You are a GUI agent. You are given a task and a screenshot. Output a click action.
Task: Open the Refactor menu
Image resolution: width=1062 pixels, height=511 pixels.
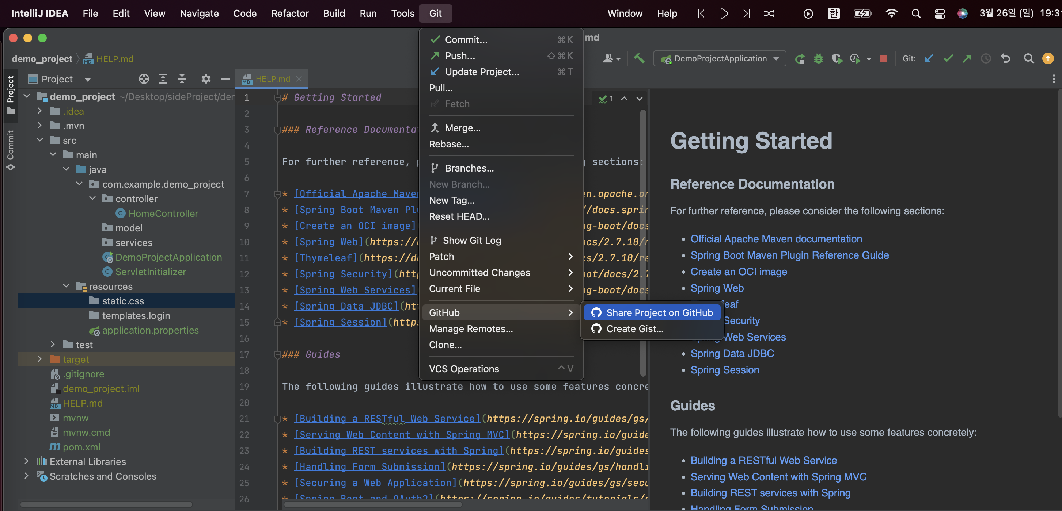click(x=289, y=14)
